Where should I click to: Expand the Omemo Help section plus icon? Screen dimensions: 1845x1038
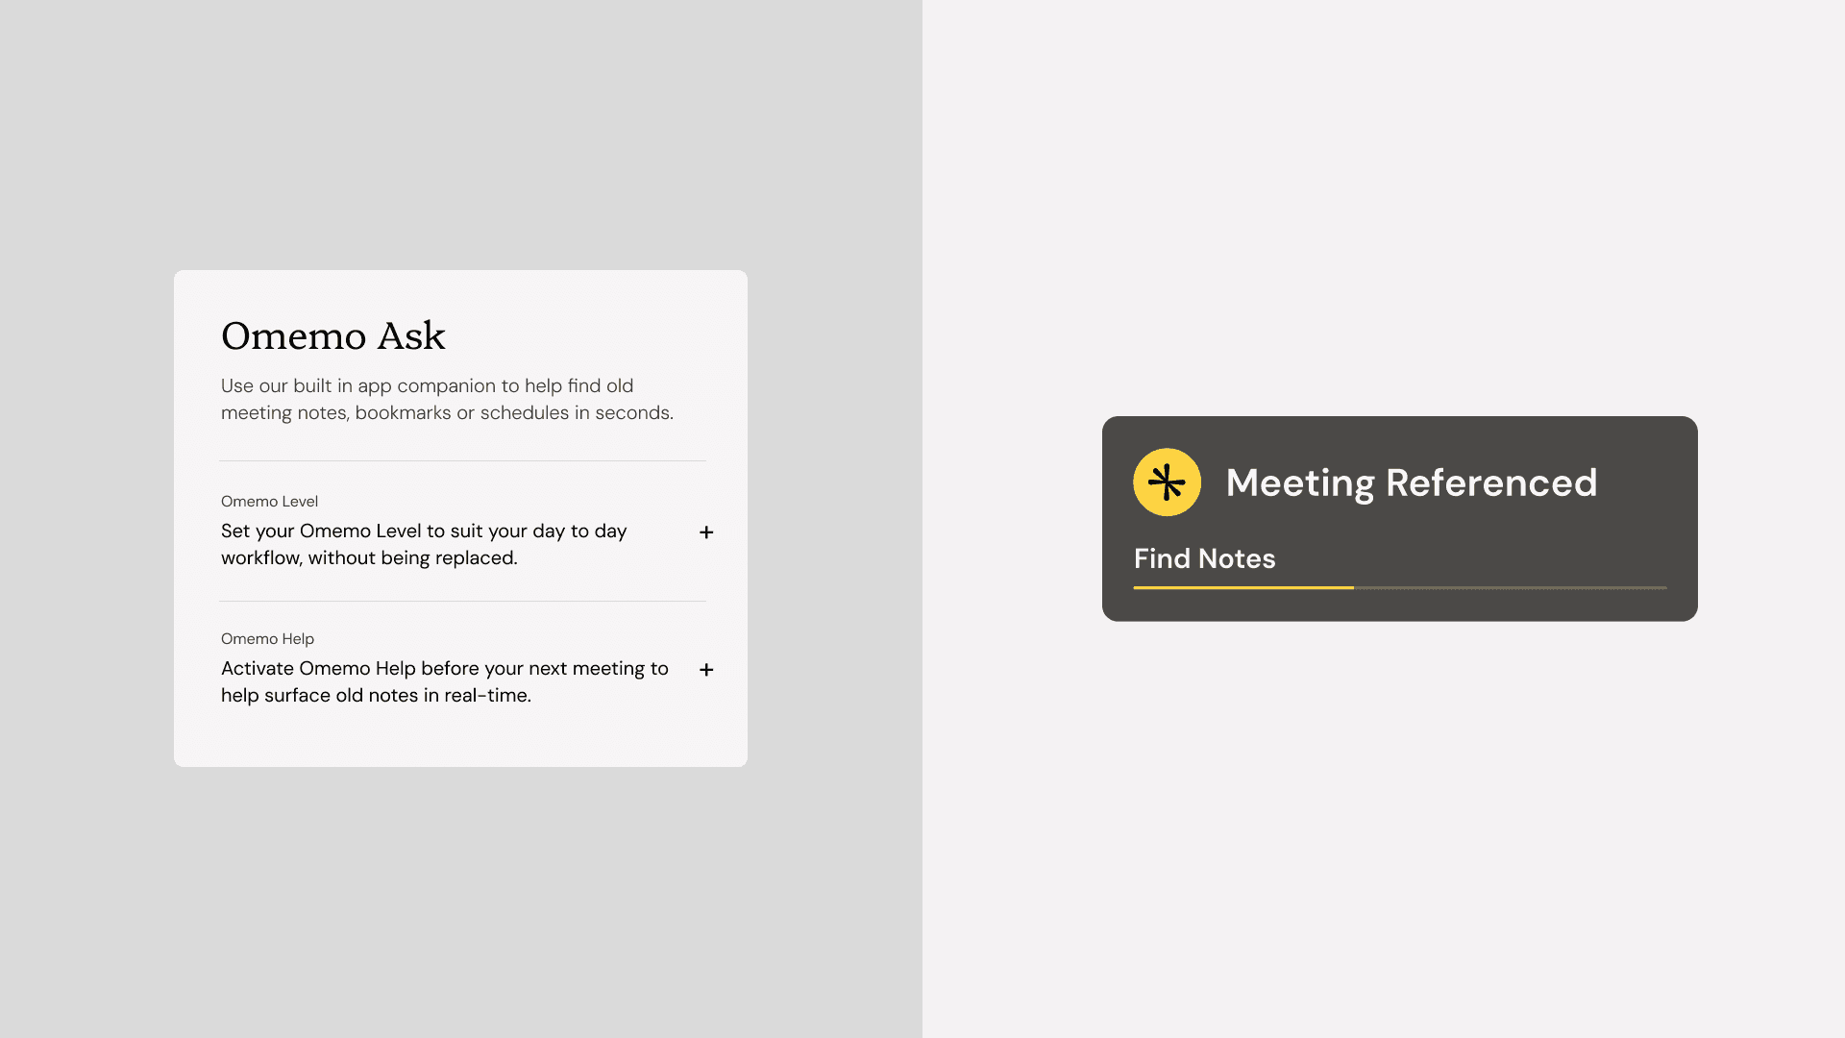(x=706, y=670)
